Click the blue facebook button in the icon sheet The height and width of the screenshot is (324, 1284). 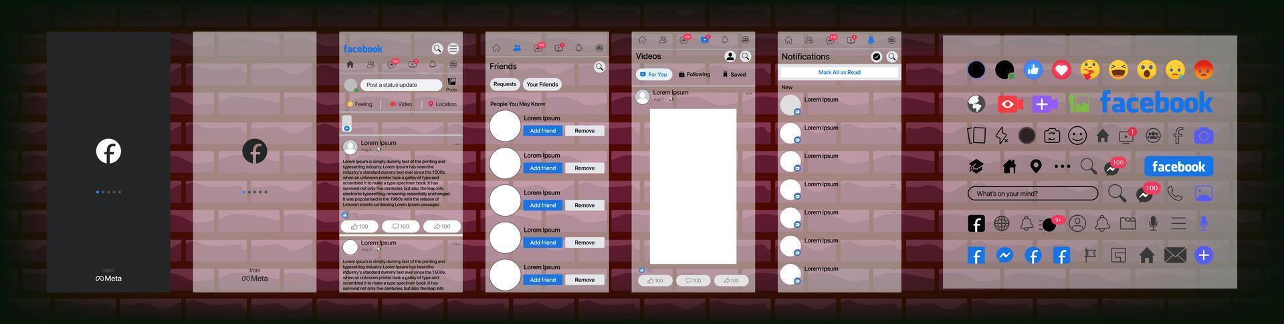pos(1178,166)
